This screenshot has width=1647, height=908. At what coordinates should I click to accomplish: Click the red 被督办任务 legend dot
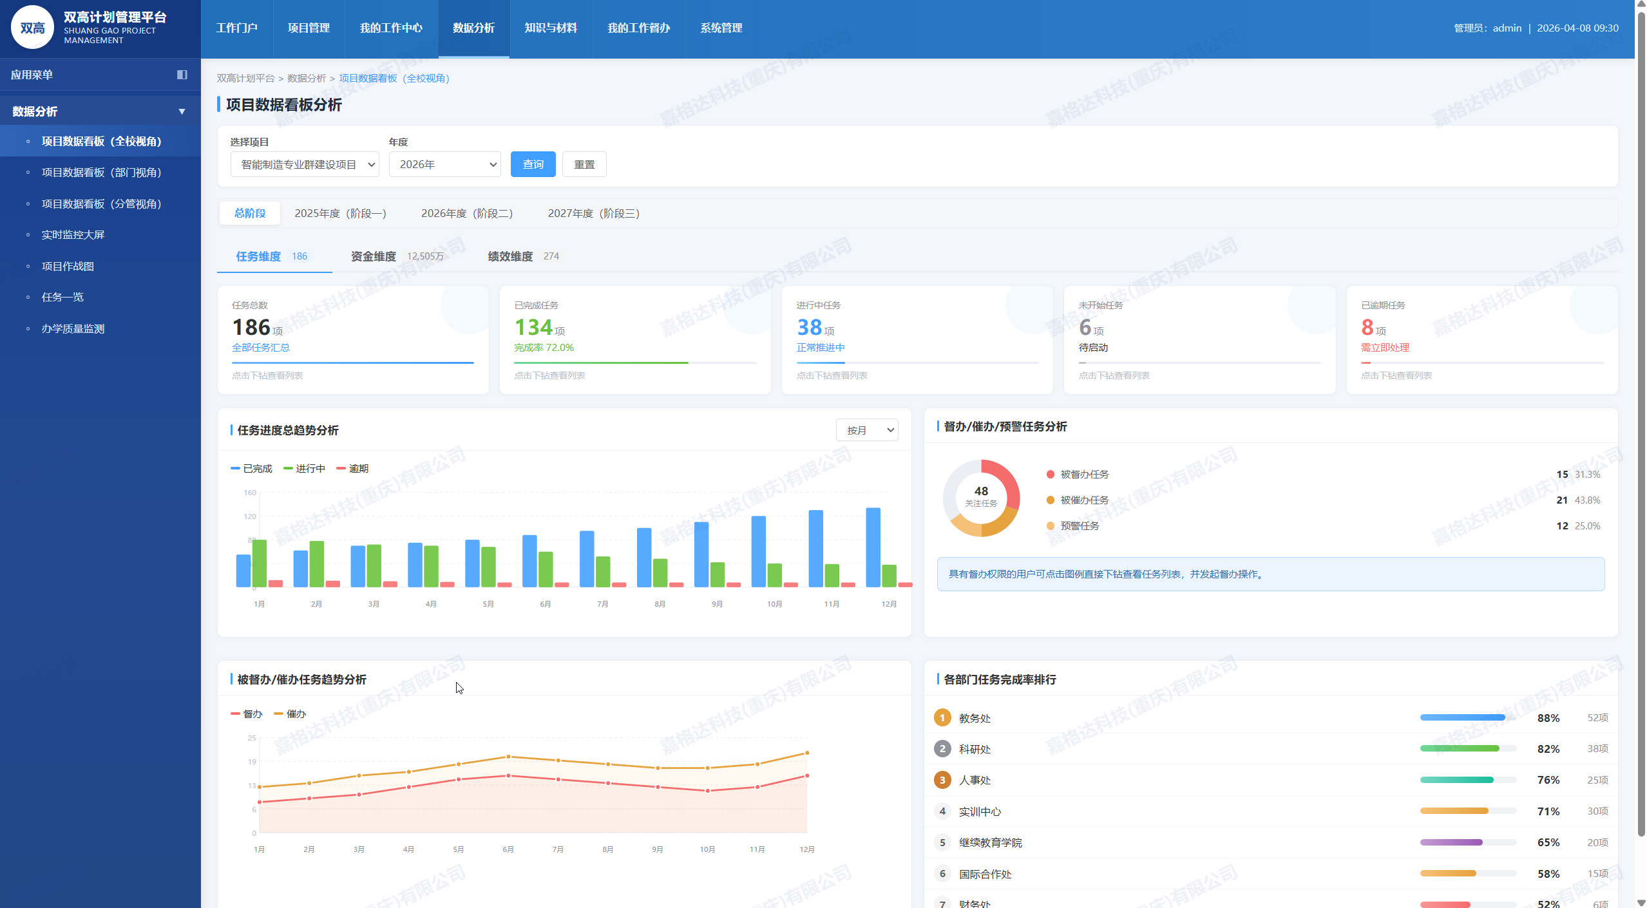[1051, 475]
